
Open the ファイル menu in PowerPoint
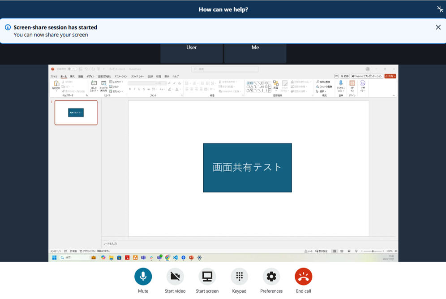[x=54, y=76]
